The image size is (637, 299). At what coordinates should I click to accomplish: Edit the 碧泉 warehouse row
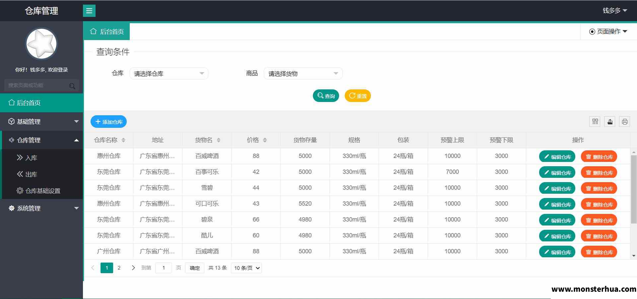pos(557,220)
